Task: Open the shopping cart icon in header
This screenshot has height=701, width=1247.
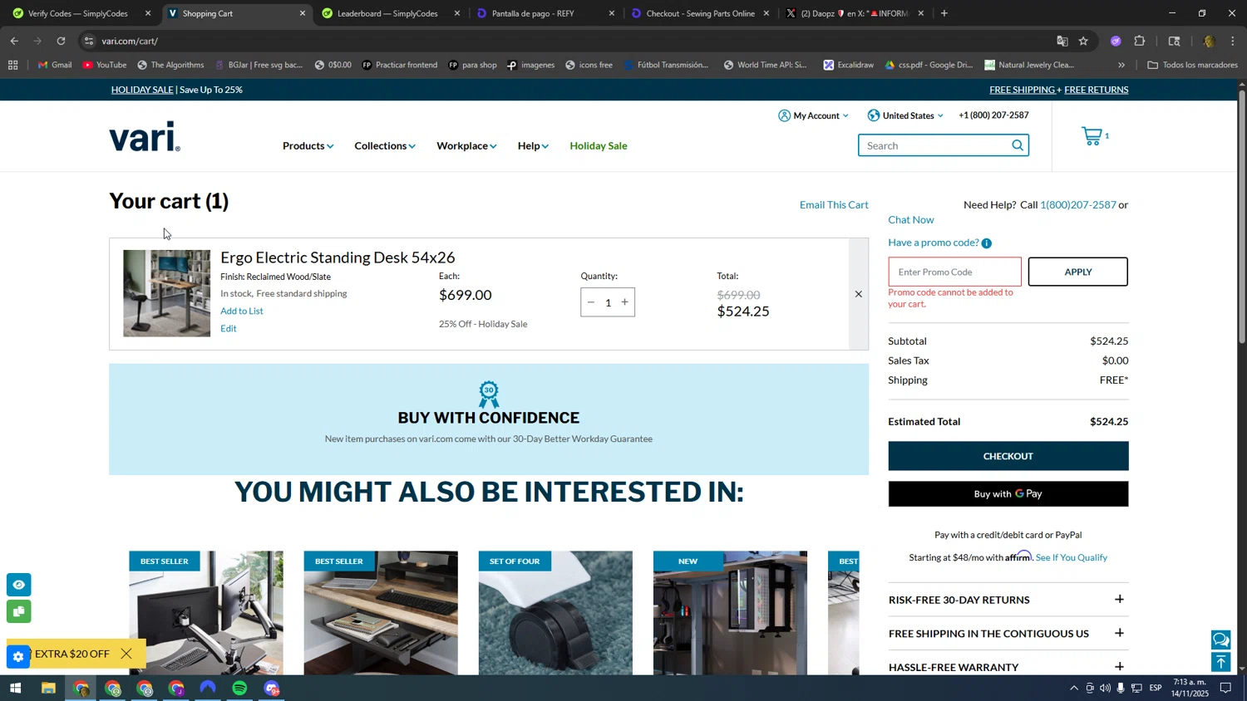Action: click(1092, 136)
